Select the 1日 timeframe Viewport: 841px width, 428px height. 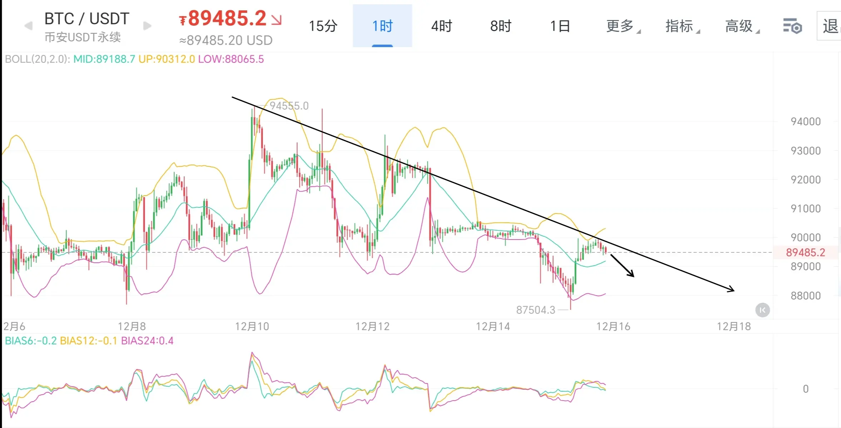[560, 26]
